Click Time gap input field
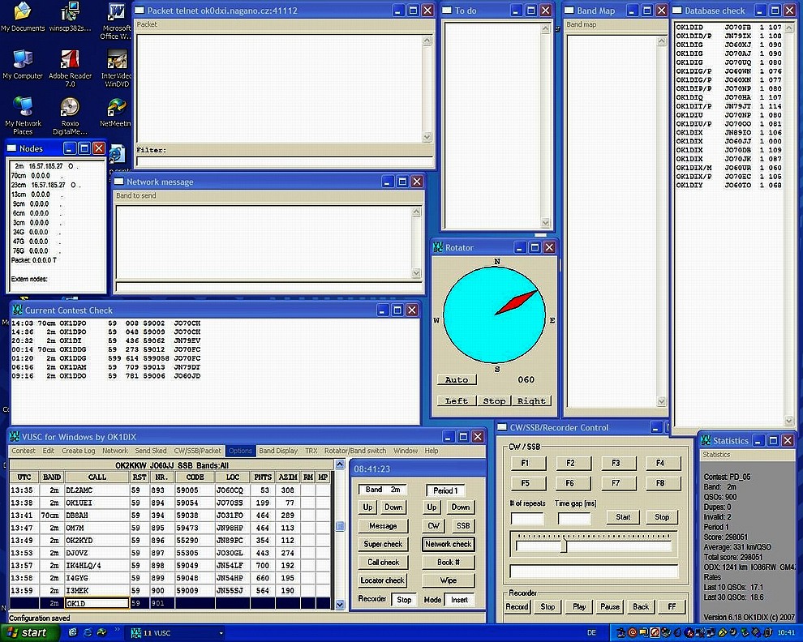Image resolution: width=803 pixels, height=642 pixels. 574,518
